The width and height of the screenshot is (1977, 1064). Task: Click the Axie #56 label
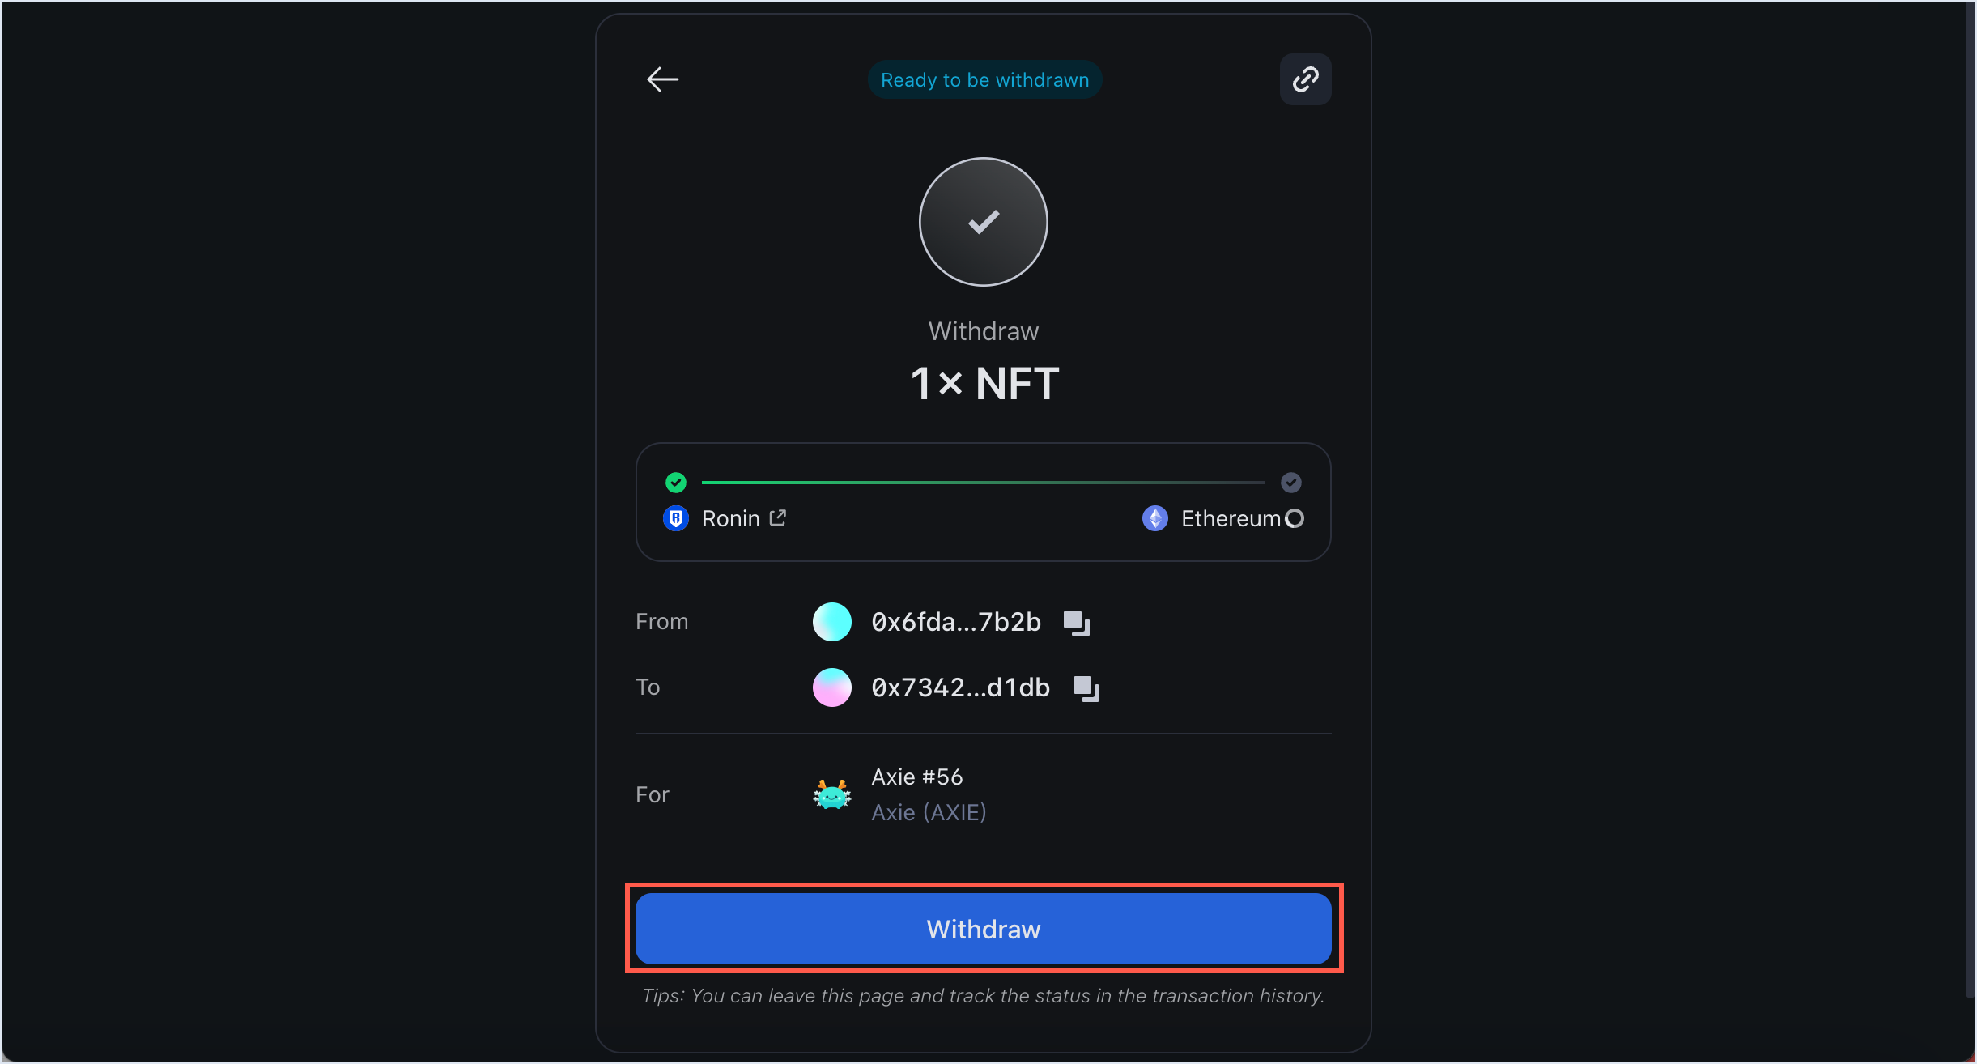coord(916,776)
